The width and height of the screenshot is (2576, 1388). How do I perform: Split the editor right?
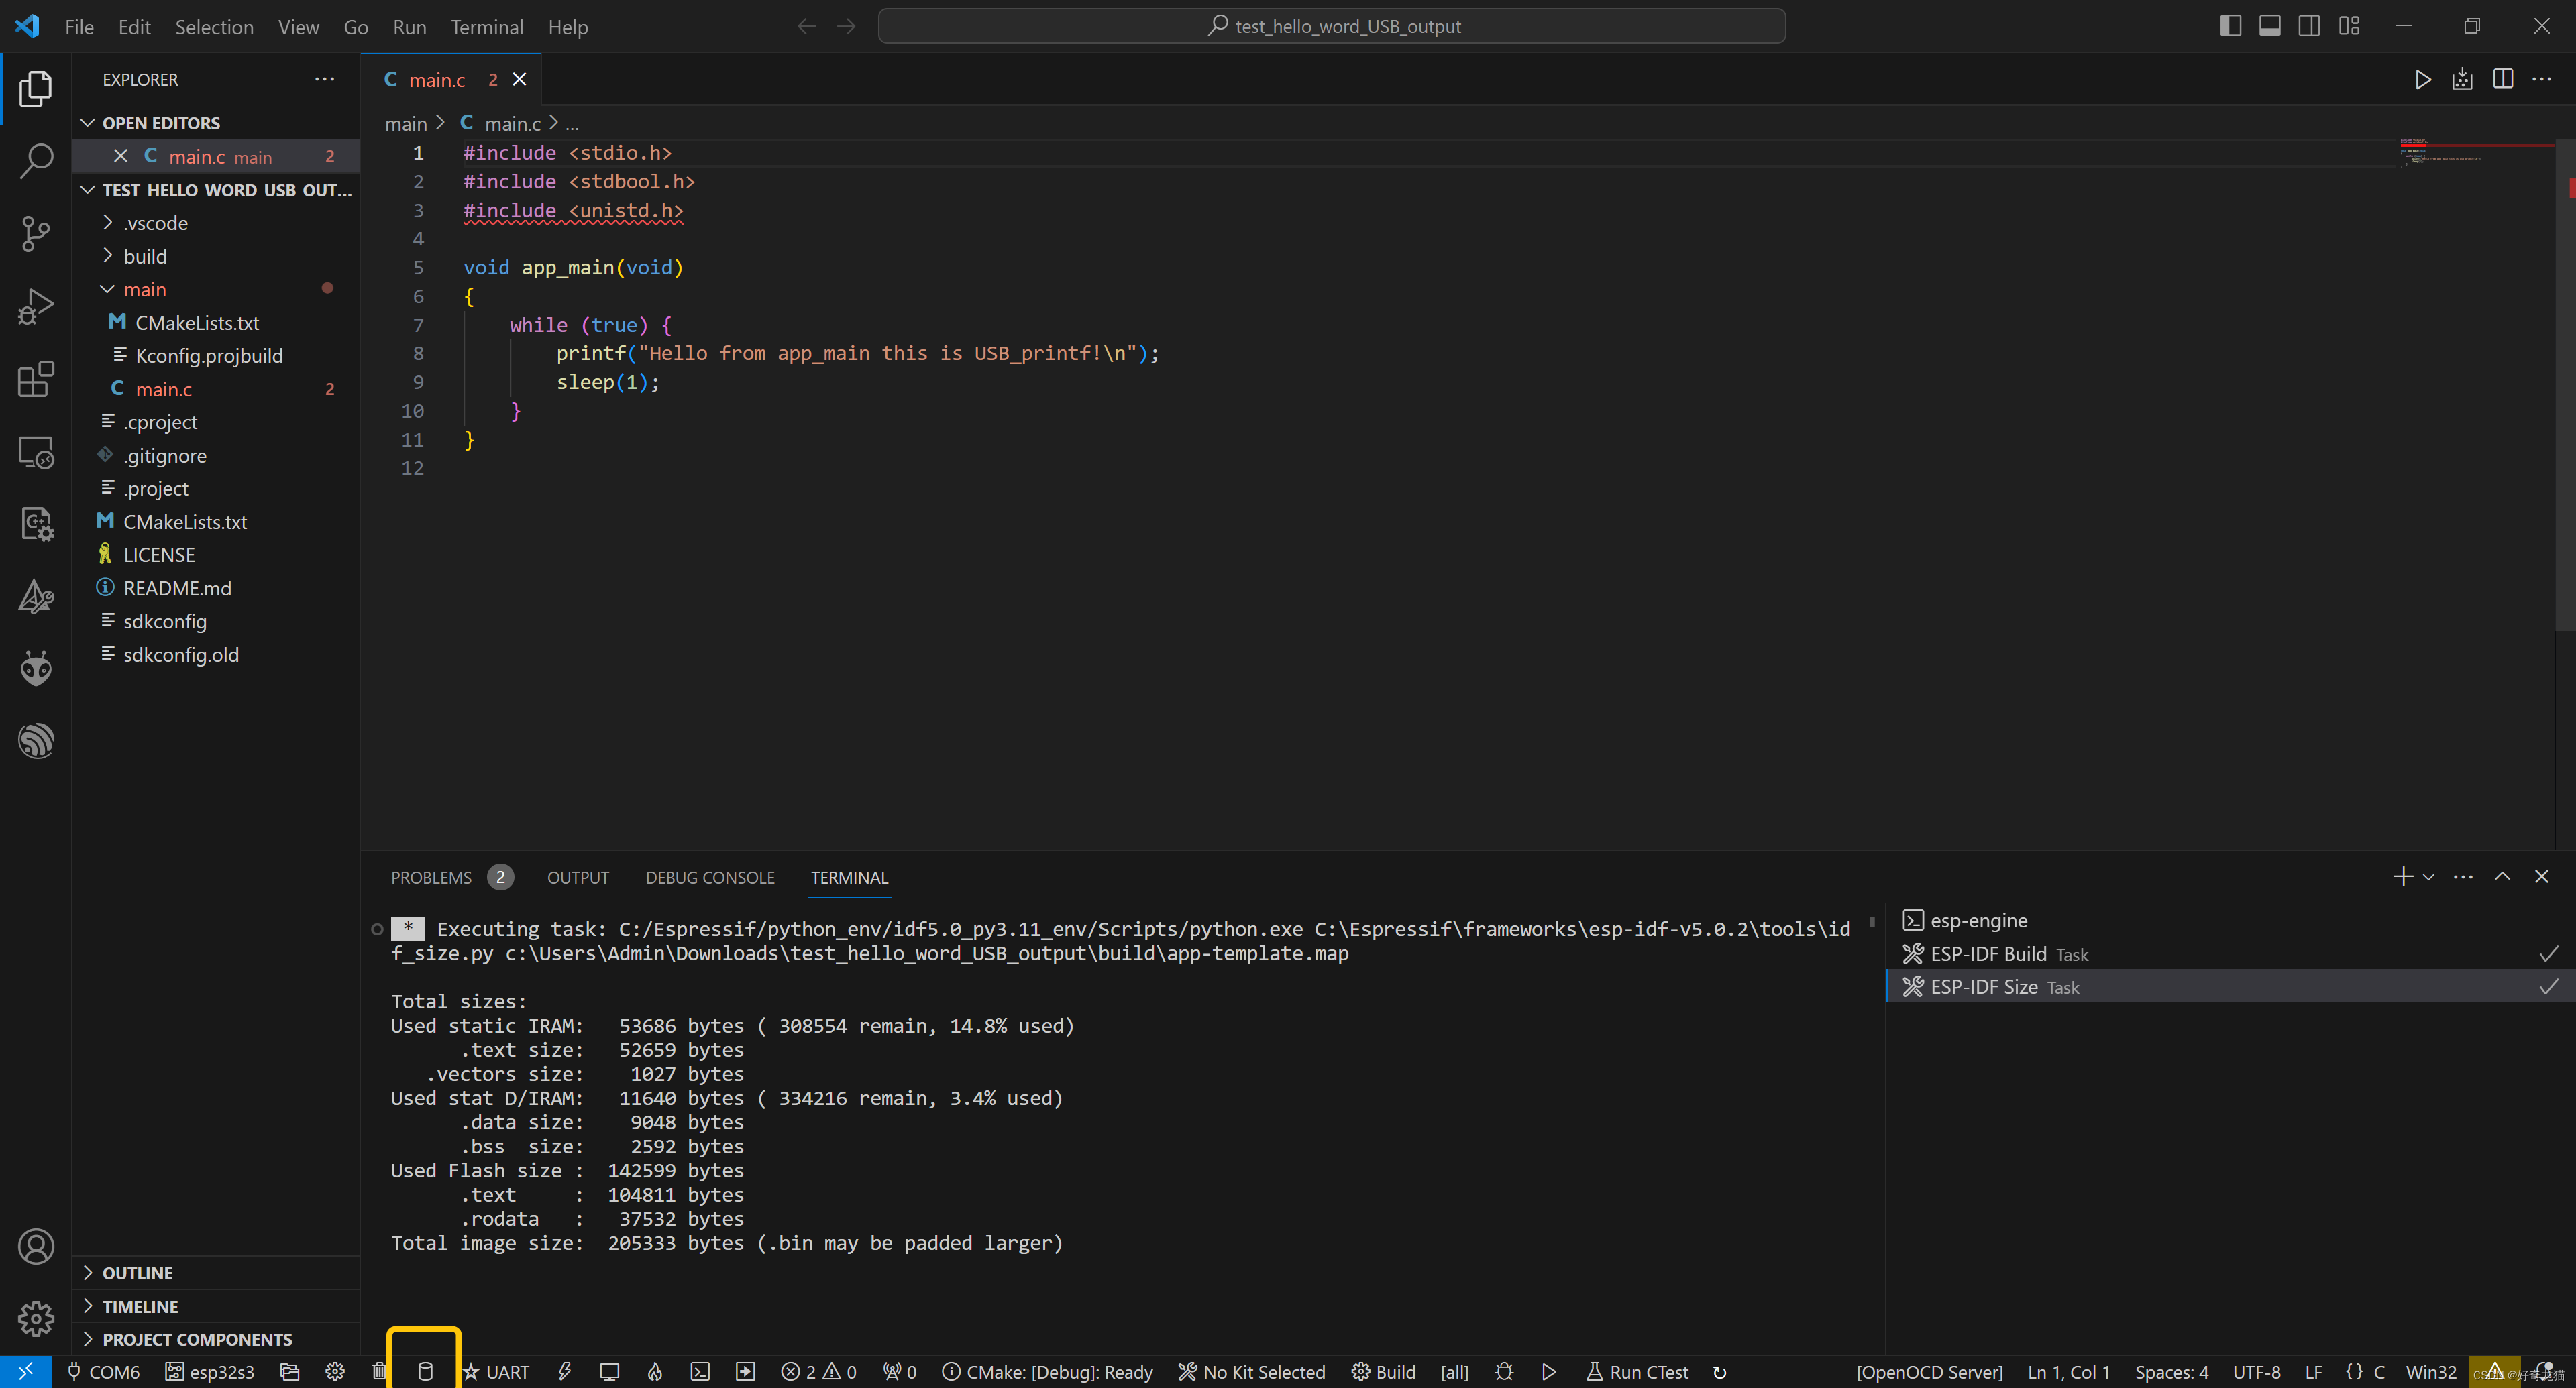[2502, 80]
